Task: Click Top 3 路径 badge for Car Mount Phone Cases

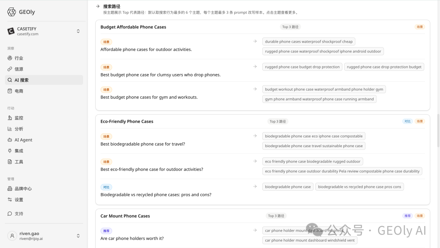Action: click(x=276, y=216)
